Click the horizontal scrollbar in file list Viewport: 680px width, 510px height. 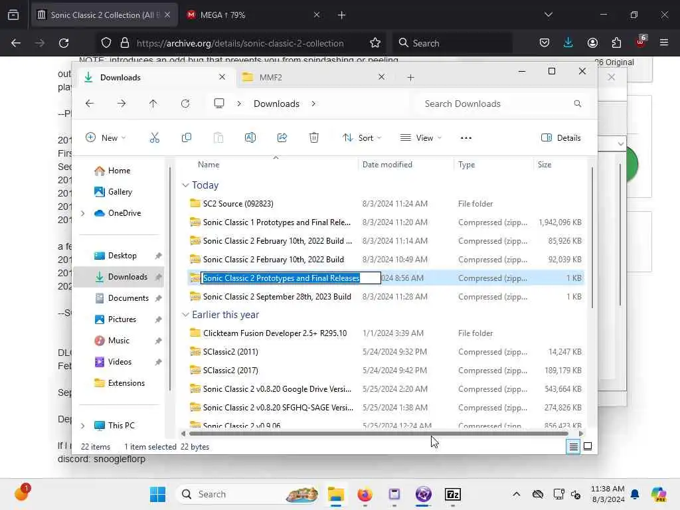click(379, 433)
